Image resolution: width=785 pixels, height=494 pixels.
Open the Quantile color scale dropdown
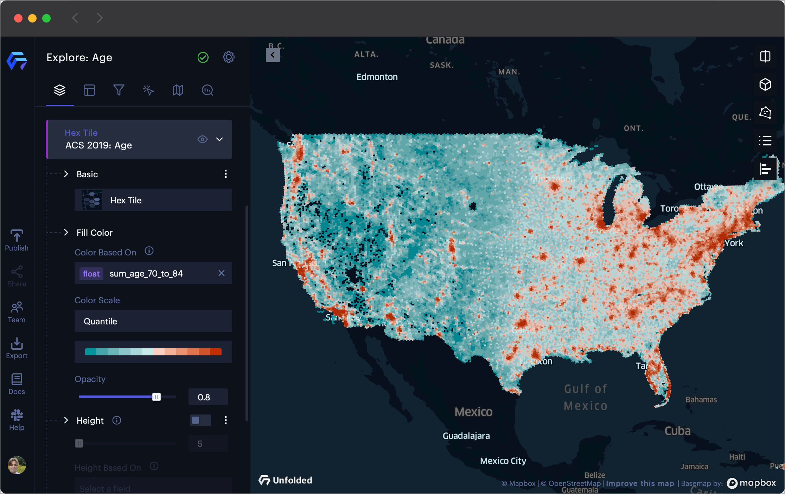click(153, 321)
